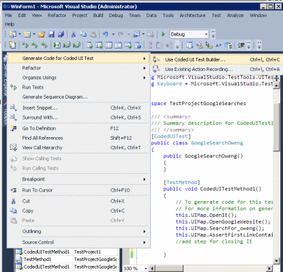Open the Architecture menu
The image size is (283, 272).
click(x=192, y=16)
